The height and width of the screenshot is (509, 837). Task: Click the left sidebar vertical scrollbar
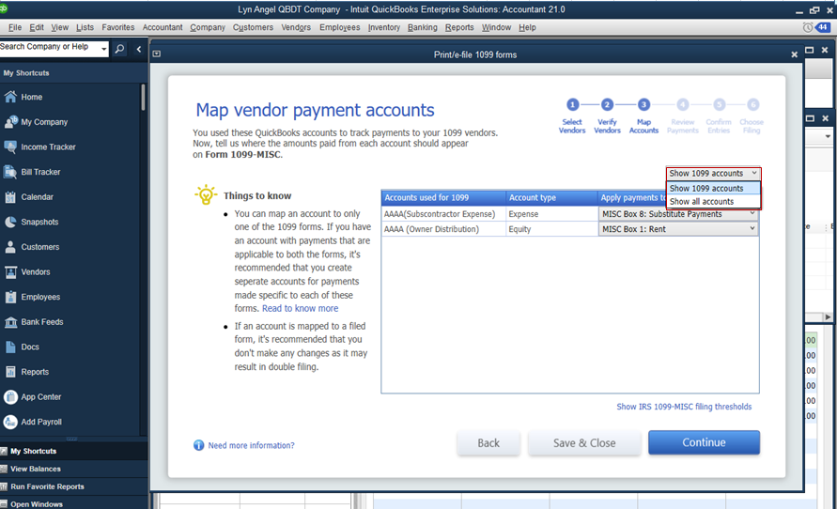144,97
